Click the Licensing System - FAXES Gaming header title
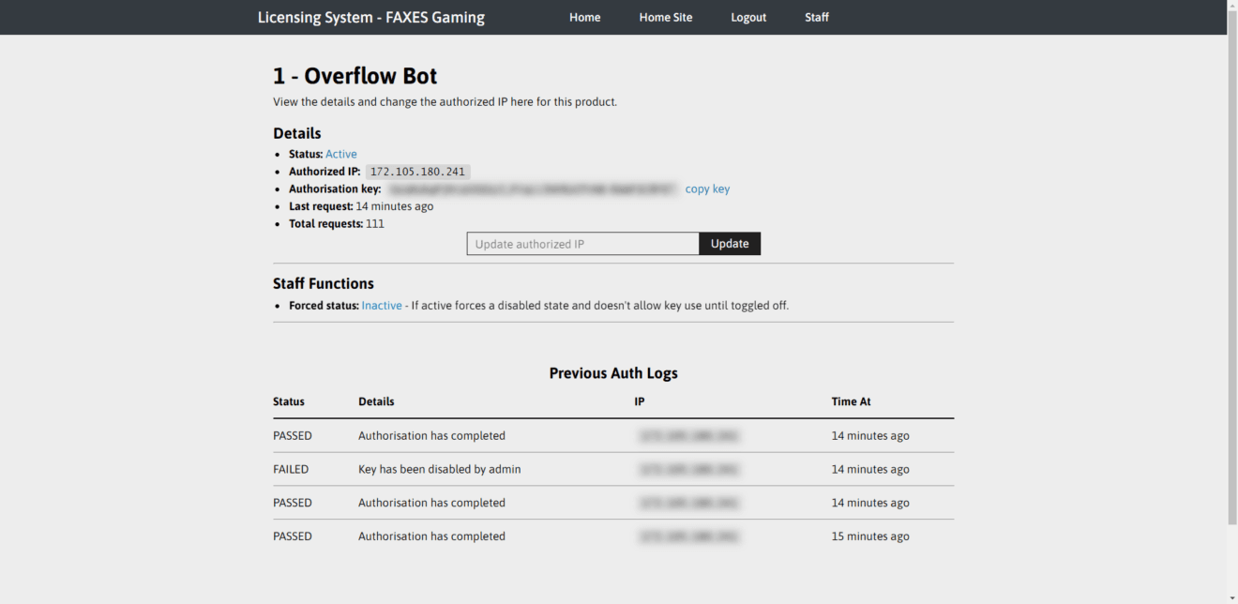The width and height of the screenshot is (1238, 604). click(371, 17)
